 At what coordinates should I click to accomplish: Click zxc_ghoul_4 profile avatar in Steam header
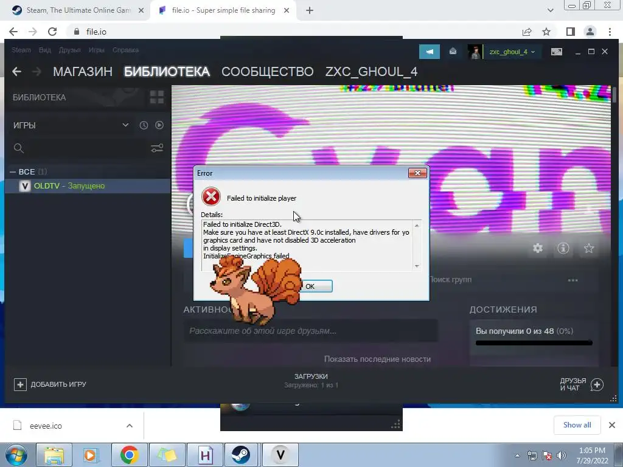click(x=475, y=52)
